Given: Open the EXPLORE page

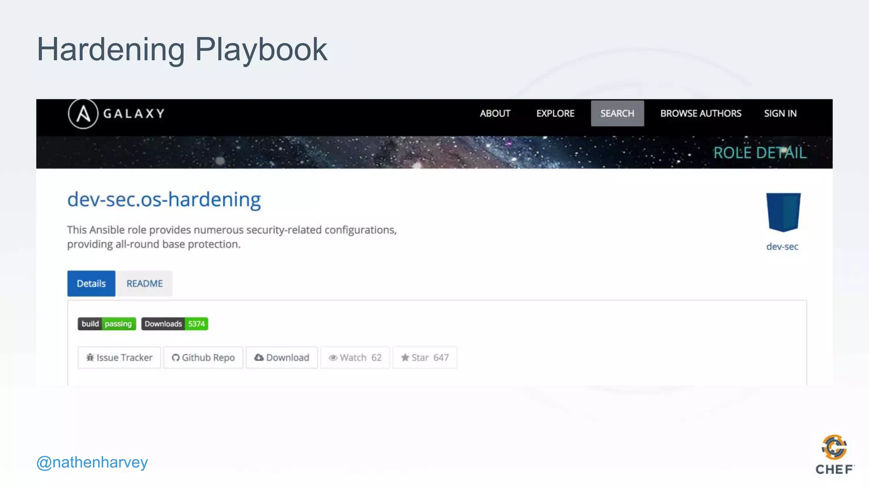Looking at the screenshot, I should click(x=555, y=114).
